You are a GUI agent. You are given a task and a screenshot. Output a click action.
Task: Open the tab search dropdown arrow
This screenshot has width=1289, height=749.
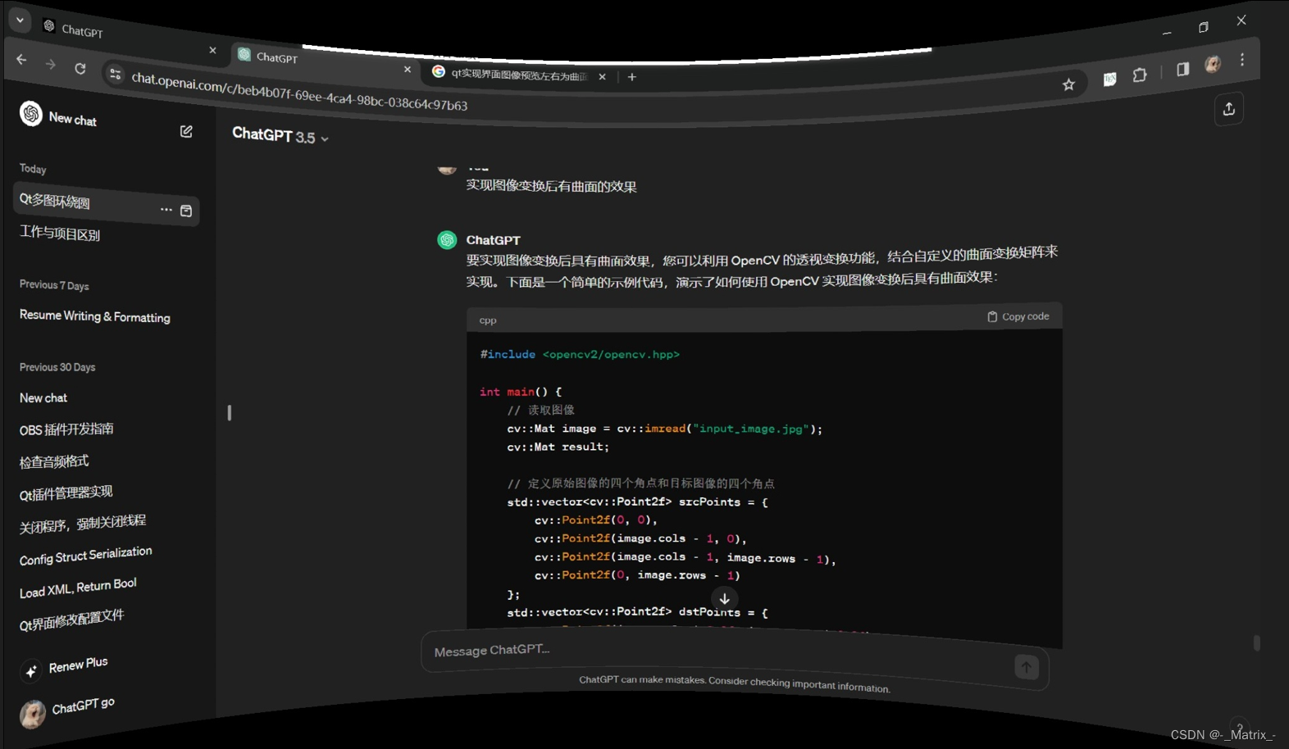coord(20,20)
